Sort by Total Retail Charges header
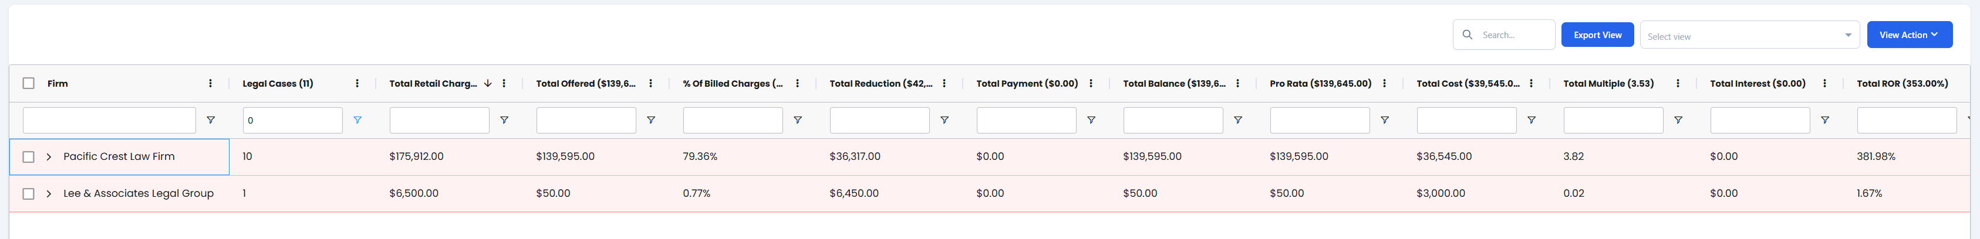 click(433, 84)
